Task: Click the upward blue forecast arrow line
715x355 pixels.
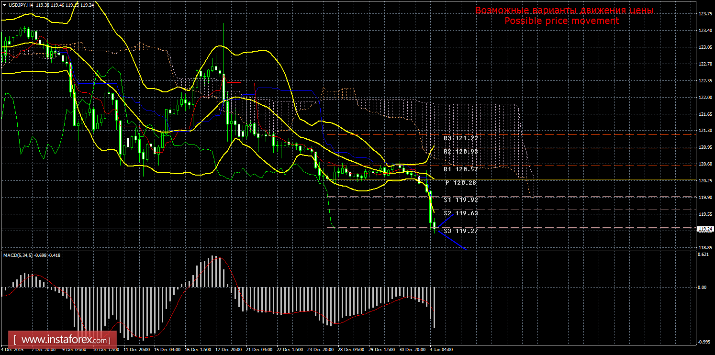Action: point(445,222)
